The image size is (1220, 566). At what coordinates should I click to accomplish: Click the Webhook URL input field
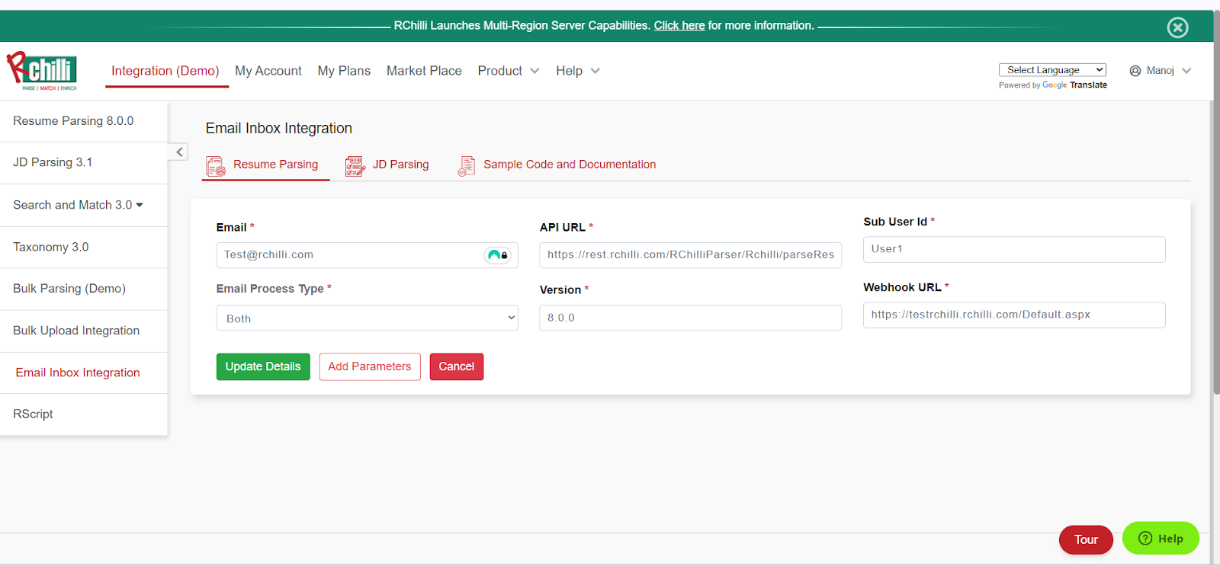[1013, 315]
